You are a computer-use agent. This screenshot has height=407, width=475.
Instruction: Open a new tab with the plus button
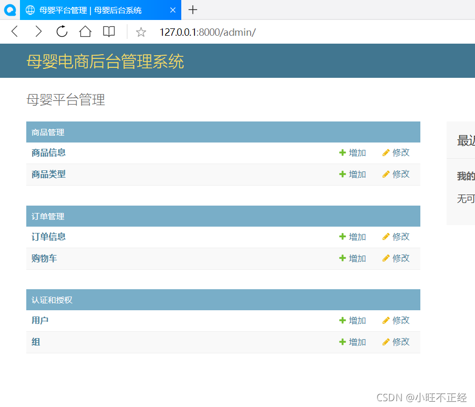tap(193, 10)
